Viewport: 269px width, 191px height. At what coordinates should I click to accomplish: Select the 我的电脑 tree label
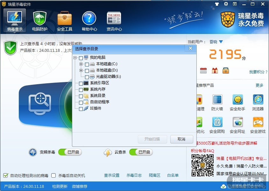[98, 58]
